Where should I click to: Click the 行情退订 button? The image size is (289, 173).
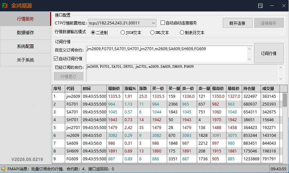[68, 77]
